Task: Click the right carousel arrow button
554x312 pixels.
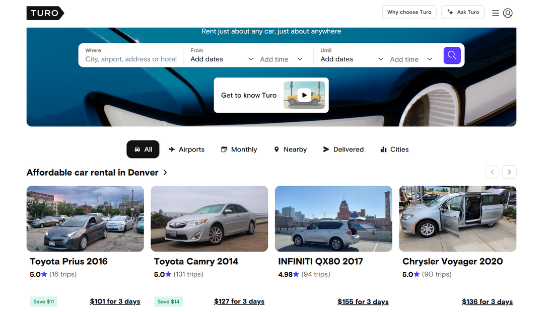Action: 509,172
